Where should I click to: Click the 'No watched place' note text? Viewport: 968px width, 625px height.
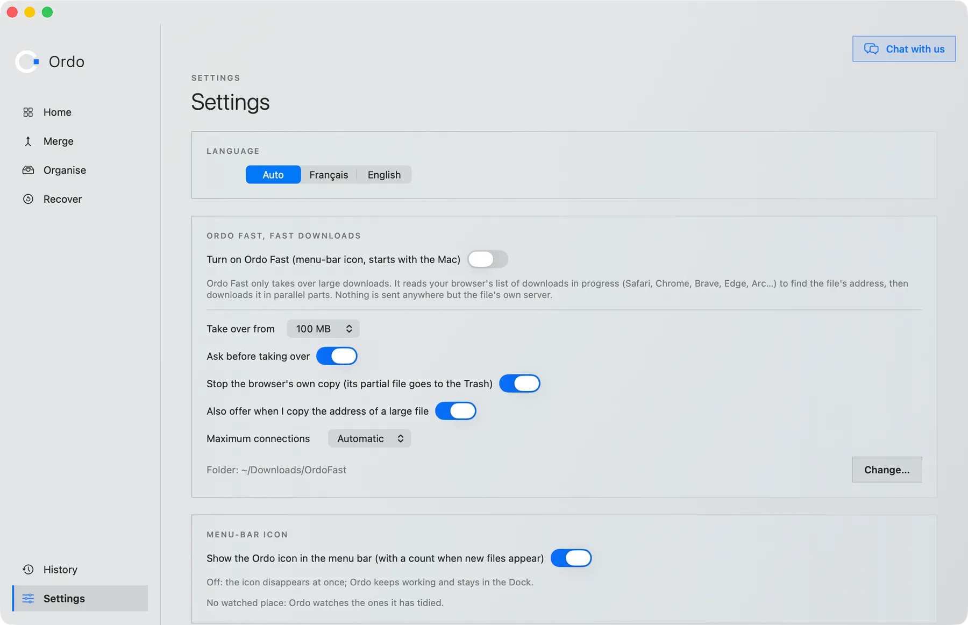point(325,603)
